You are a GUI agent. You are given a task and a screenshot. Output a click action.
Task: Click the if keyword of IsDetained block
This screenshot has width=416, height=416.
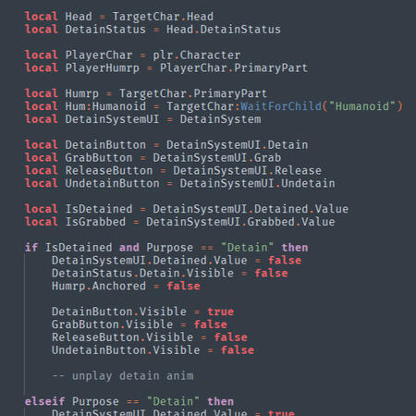pyautogui.click(x=31, y=248)
